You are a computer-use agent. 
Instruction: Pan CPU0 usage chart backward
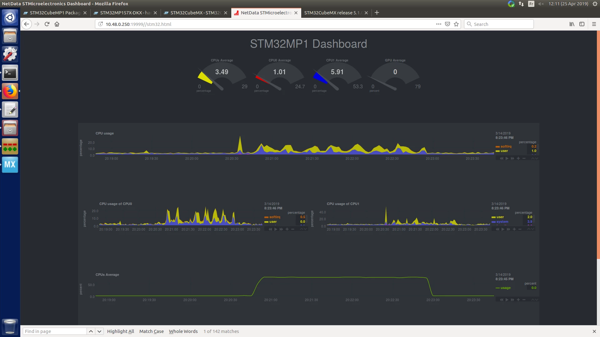270,229
